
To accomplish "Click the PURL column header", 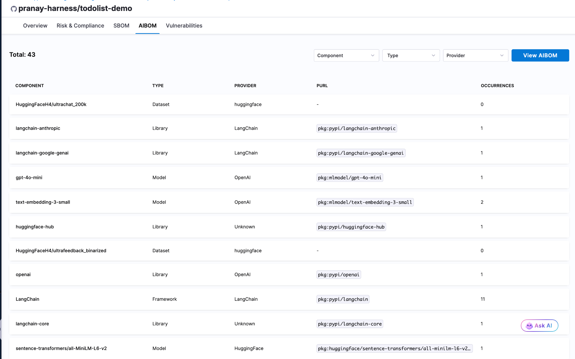I will (x=322, y=86).
